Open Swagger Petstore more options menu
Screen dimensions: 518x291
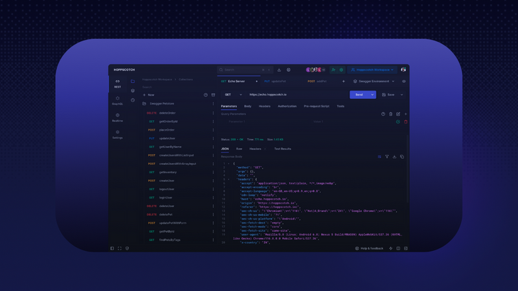213,103
